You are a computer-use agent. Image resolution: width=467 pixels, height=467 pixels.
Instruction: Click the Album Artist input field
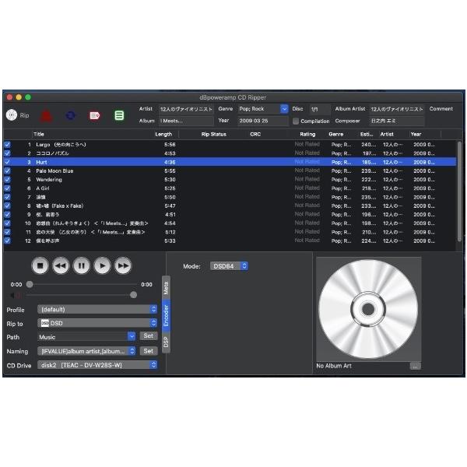click(397, 109)
